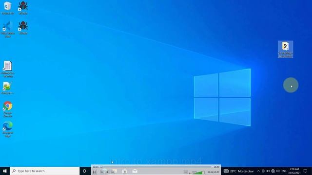Switch the ENG input language indicator

tap(284, 171)
